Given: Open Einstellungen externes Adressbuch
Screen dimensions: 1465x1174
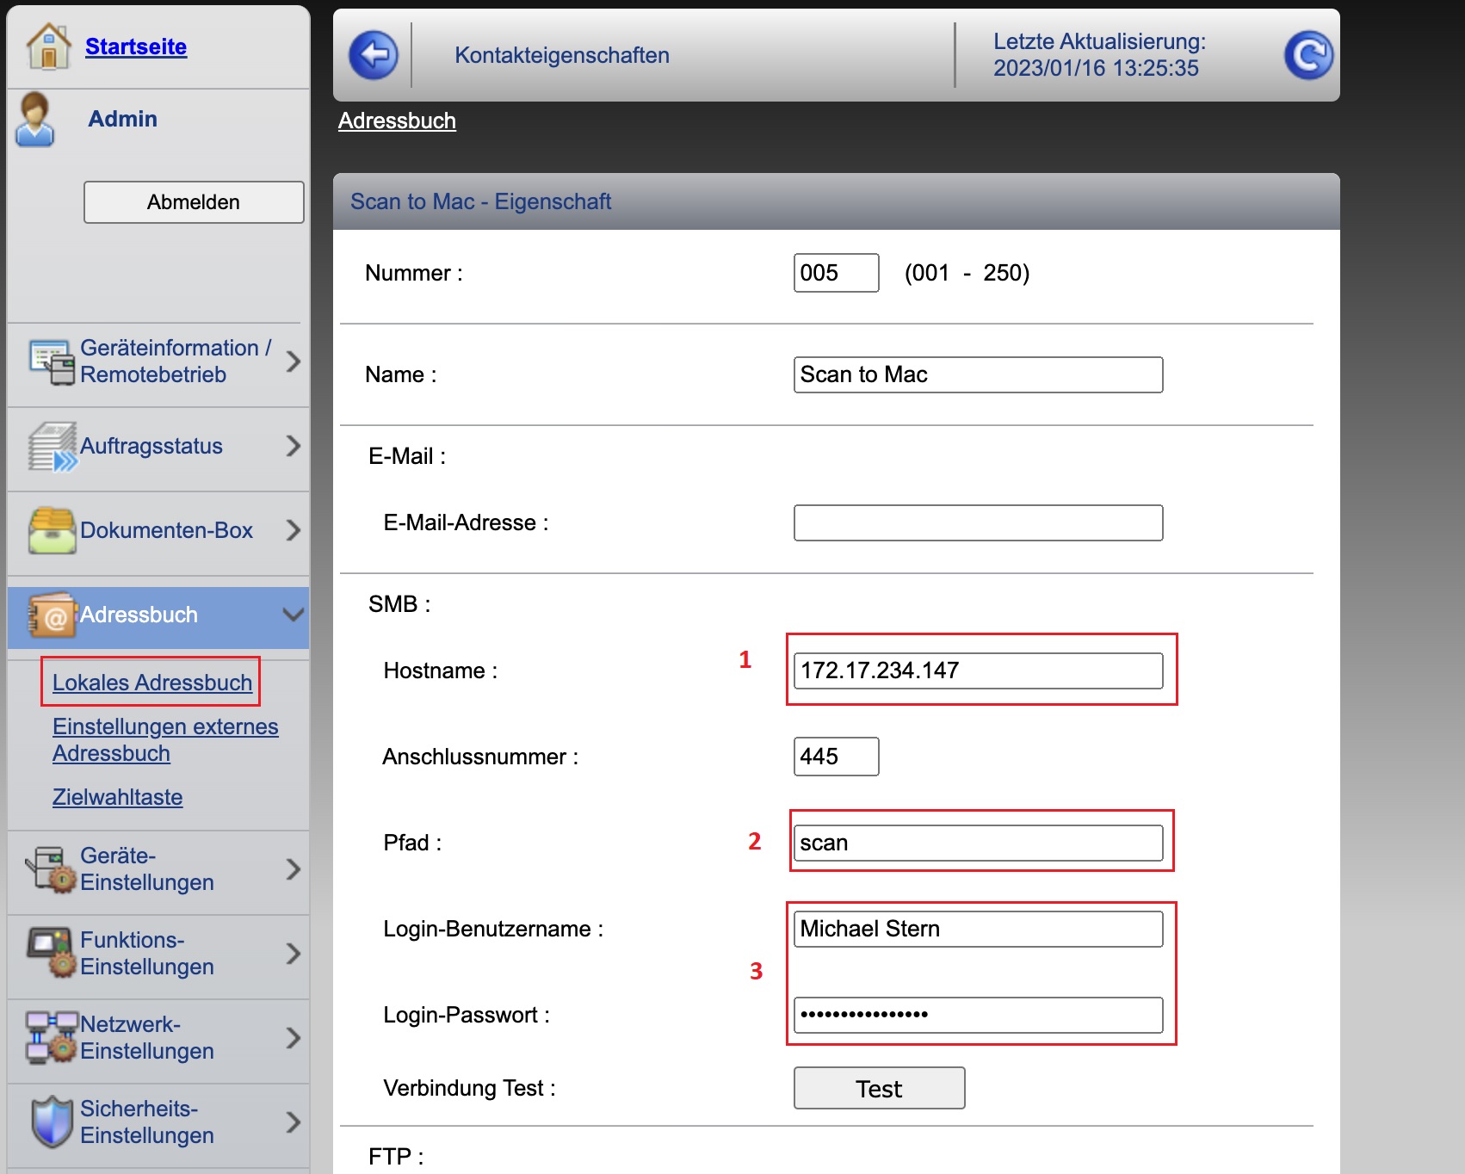Looking at the screenshot, I should coord(164,739).
